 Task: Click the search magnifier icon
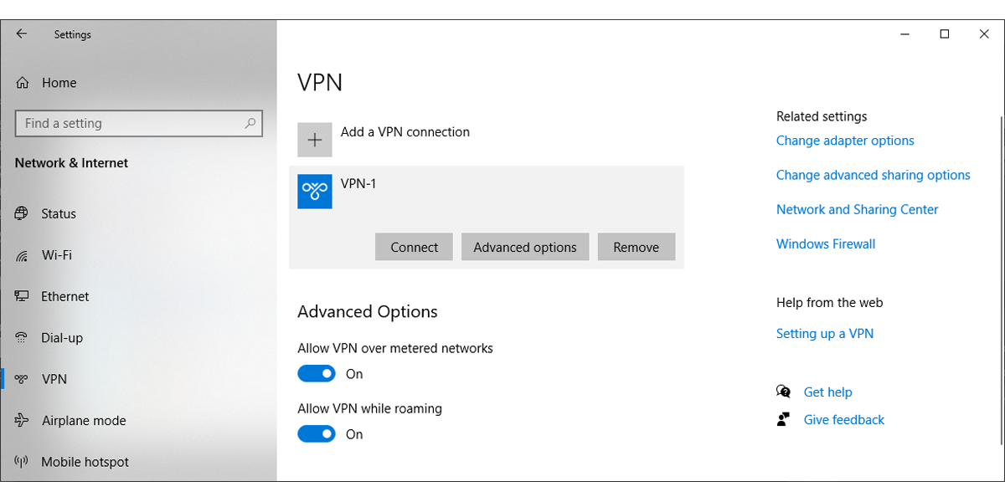click(x=250, y=123)
